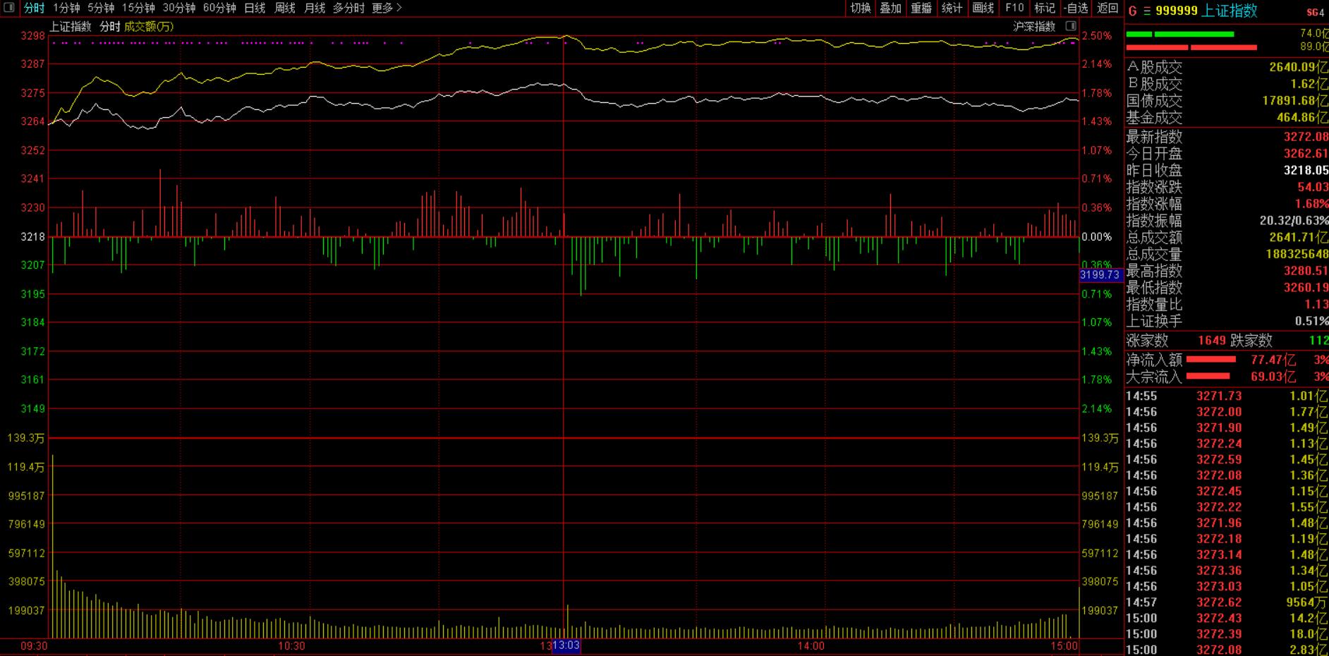Select the trade priced 3272.59
This screenshot has height=656, width=1329.
click(1227, 460)
